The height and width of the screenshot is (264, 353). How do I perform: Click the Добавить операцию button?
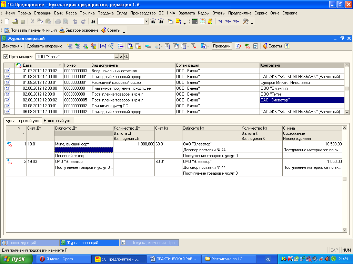click(x=44, y=46)
